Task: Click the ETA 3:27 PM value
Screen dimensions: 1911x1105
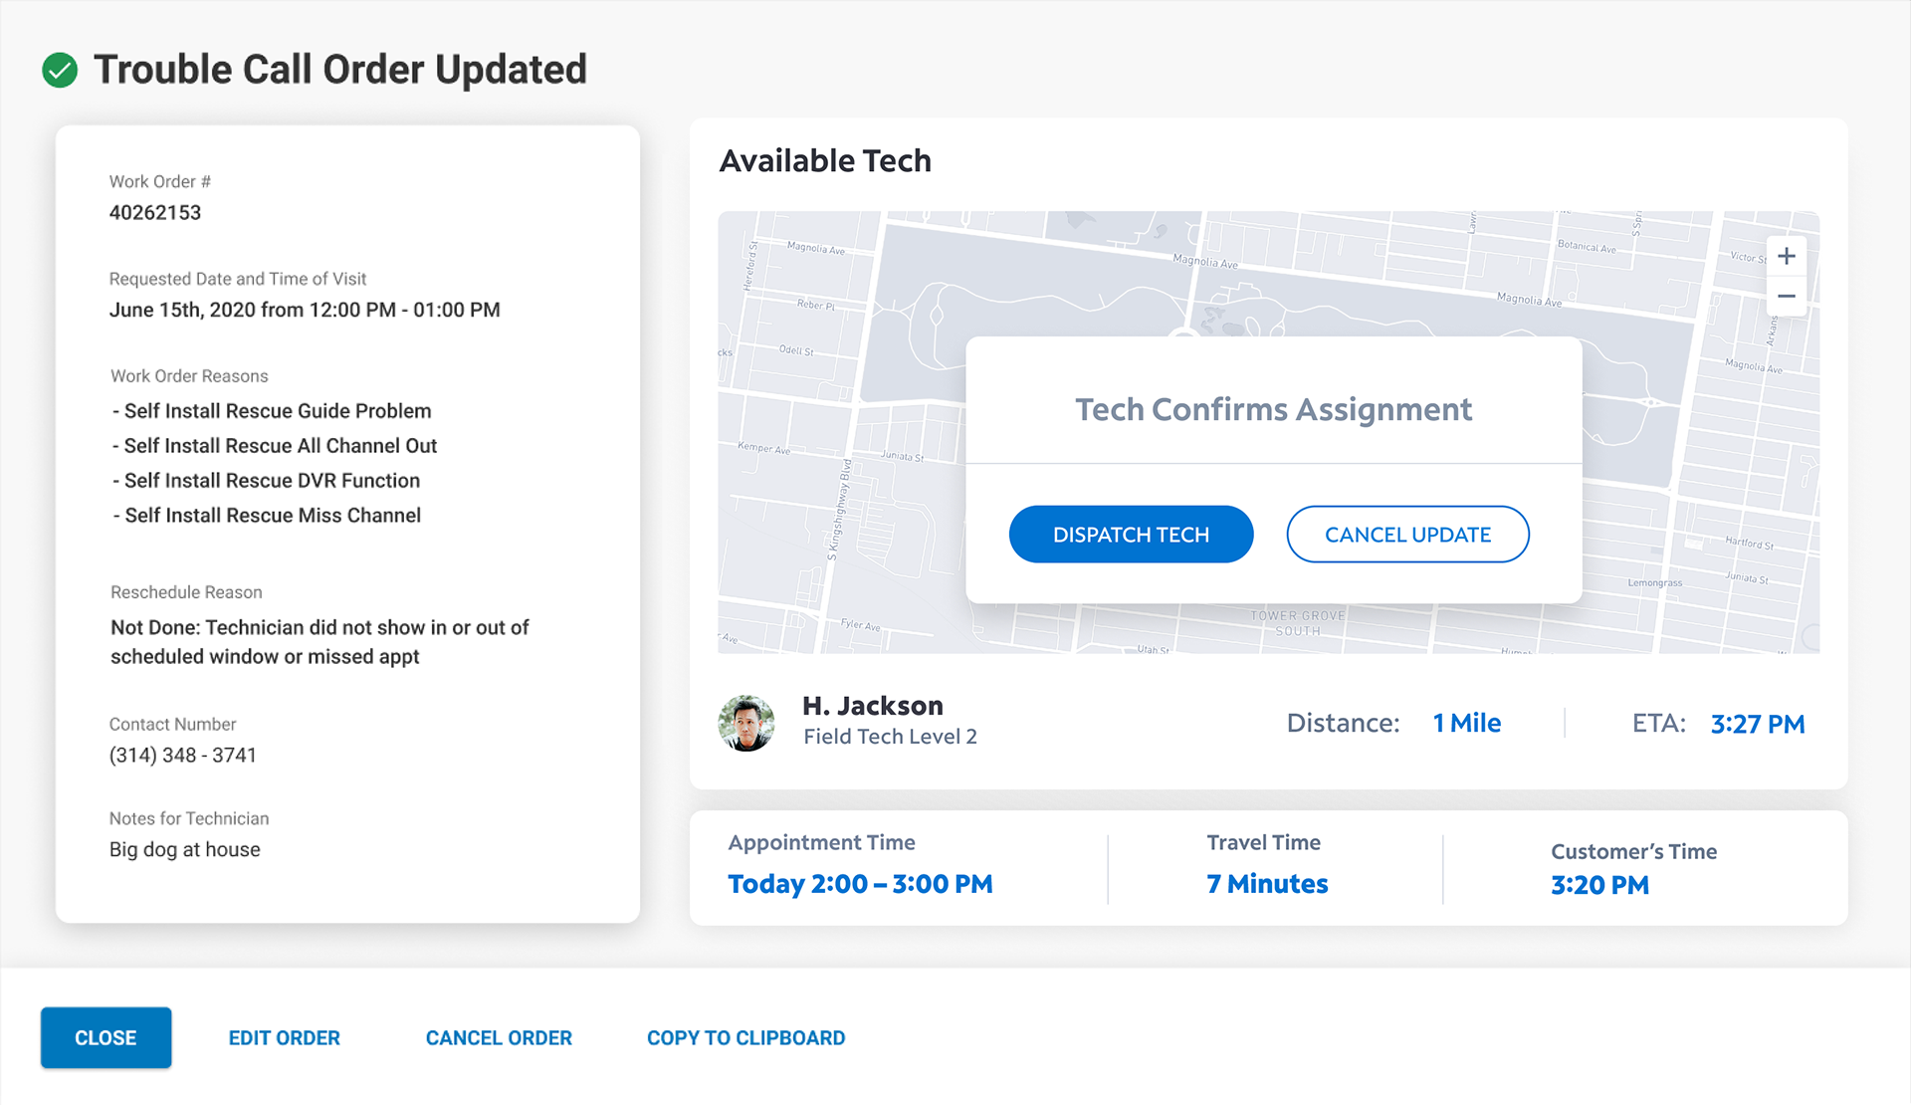Action: 1757,724
